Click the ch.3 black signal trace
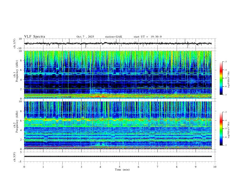 [118, 156]
